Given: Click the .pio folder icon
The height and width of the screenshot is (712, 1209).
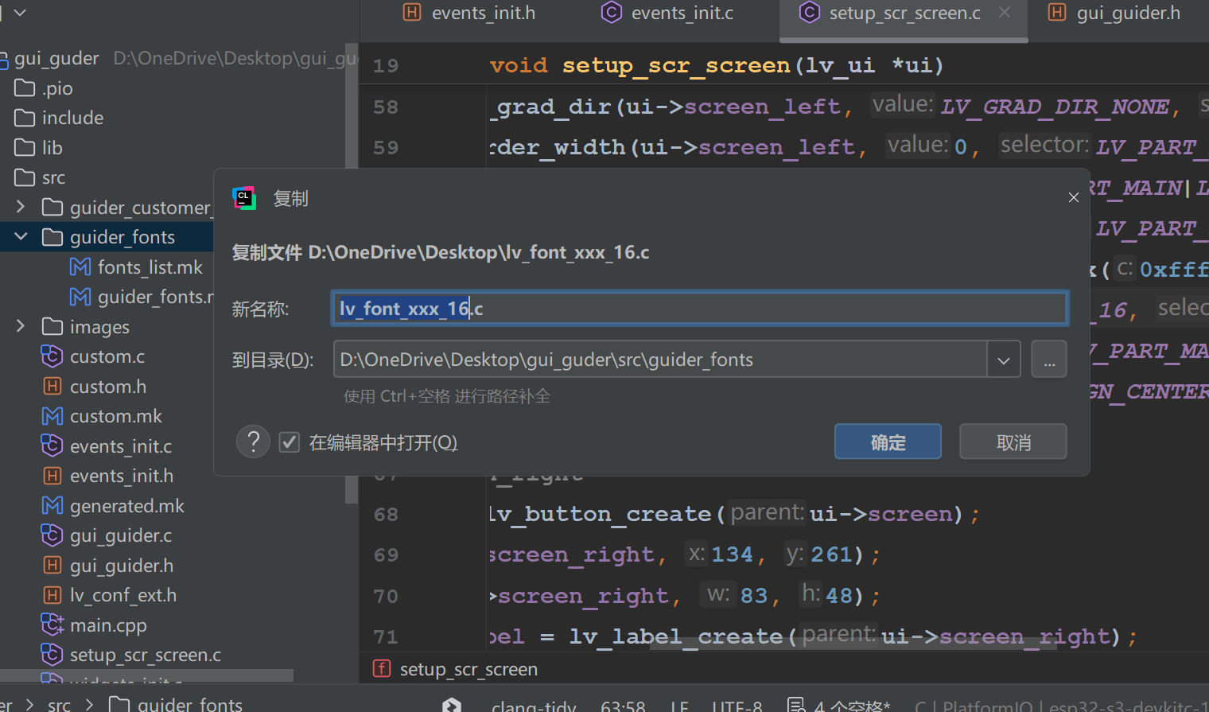Looking at the screenshot, I should (25, 88).
